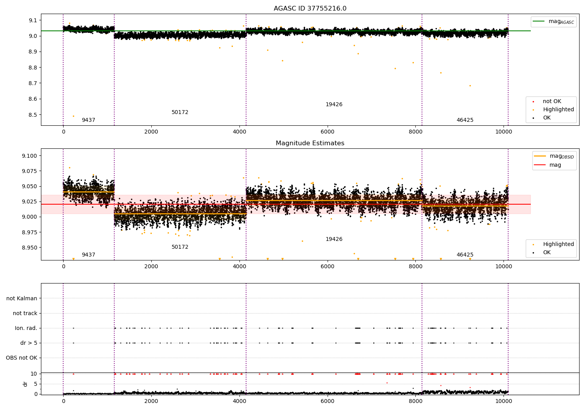Click y-tick '8.975' on middle plot
This screenshot has width=585, height=410.
[x=30, y=233]
